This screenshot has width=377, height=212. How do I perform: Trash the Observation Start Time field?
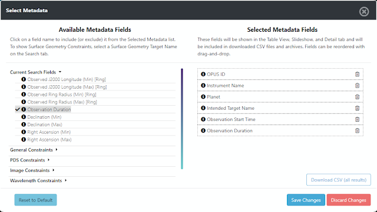point(358,119)
